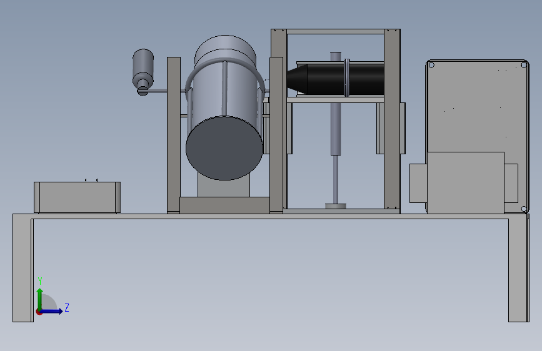Select the frame's upper-left vertical post

point(279,43)
